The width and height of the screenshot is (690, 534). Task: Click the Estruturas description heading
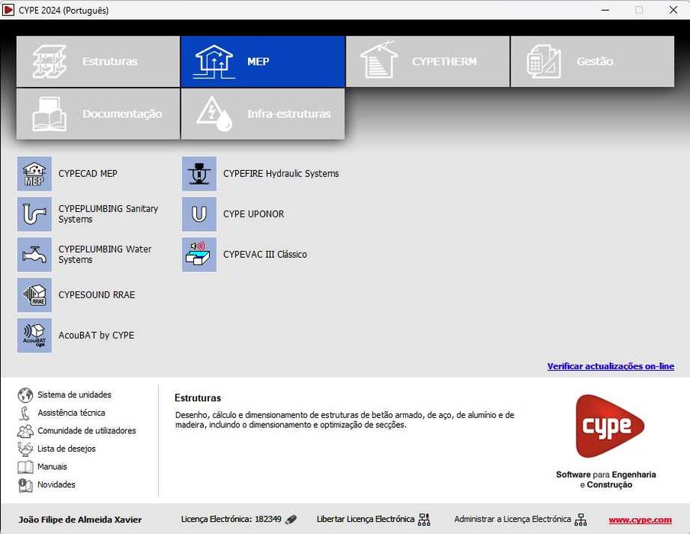pyautogui.click(x=198, y=398)
